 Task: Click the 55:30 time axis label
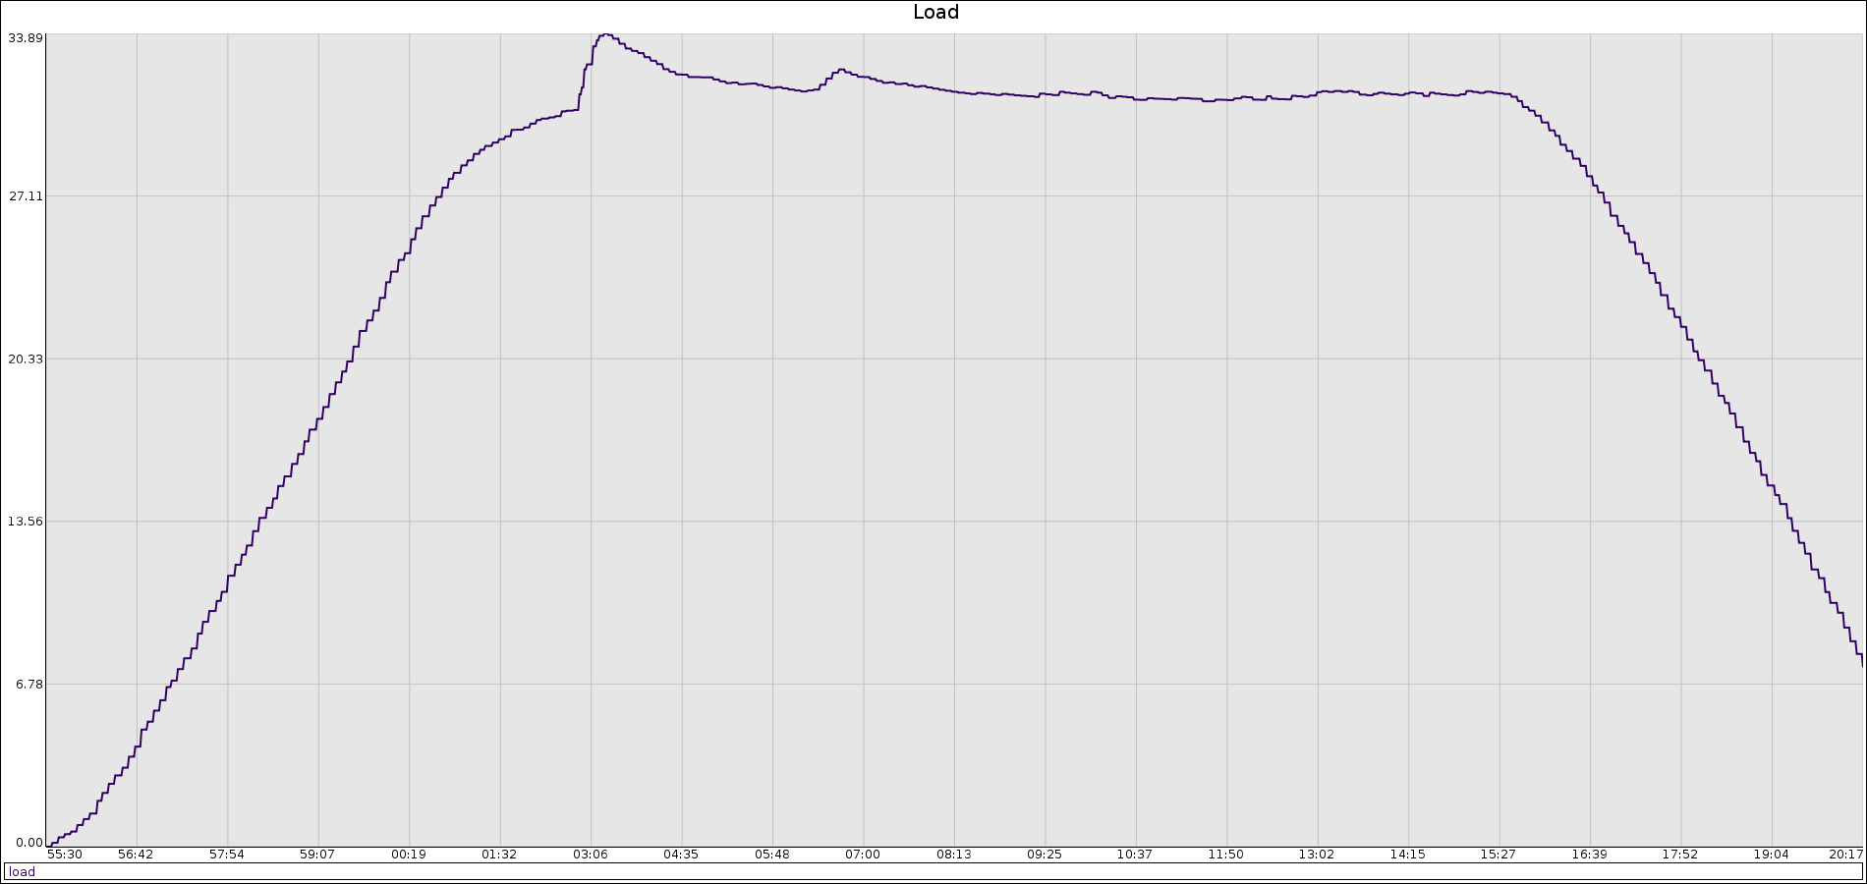65,855
